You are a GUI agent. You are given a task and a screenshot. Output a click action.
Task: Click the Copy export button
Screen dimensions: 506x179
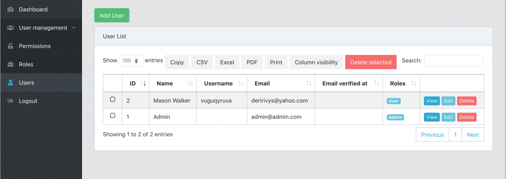(177, 62)
